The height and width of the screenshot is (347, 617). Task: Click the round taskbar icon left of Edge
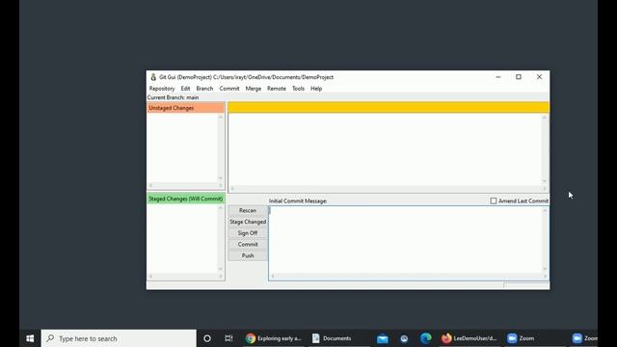coord(404,338)
